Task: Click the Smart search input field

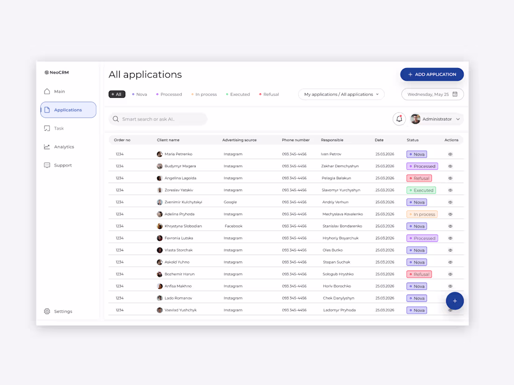Action: coord(159,119)
